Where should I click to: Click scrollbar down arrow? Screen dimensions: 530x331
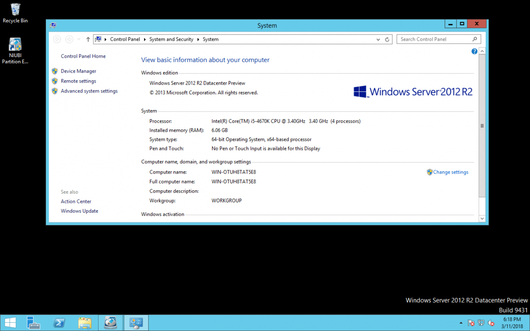click(x=482, y=219)
